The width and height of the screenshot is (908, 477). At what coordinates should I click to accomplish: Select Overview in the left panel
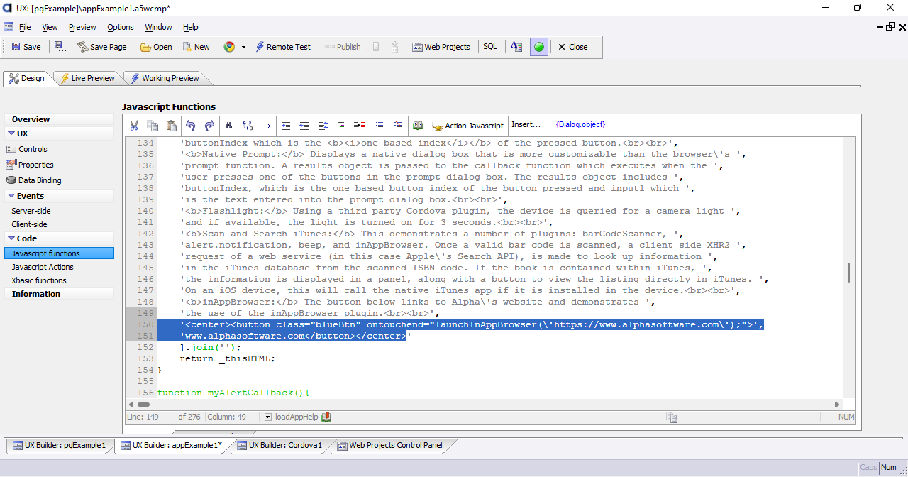coord(59,119)
